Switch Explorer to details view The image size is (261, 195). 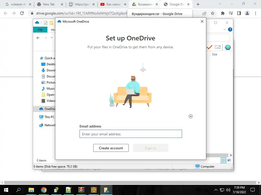tap(224, 160)
